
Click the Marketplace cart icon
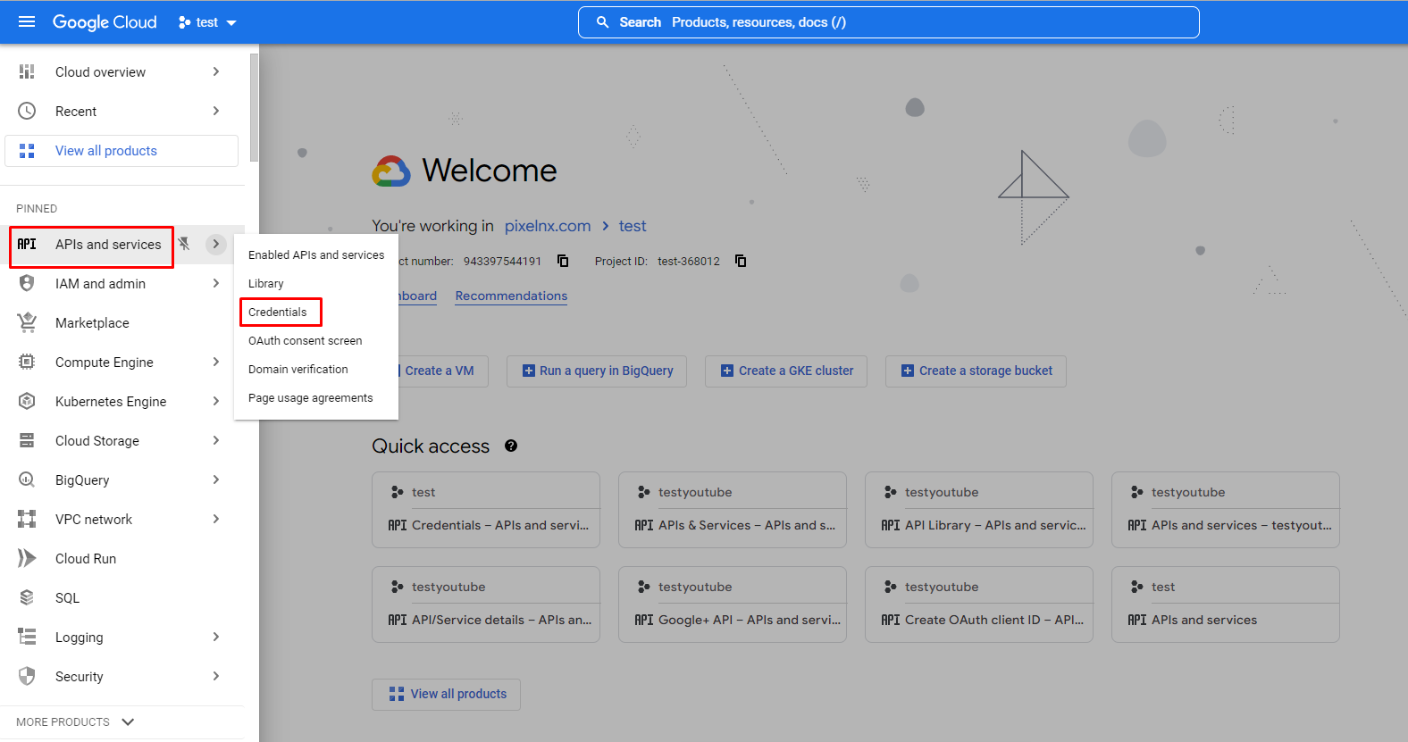pyautogui.click(x=27, y=322)
